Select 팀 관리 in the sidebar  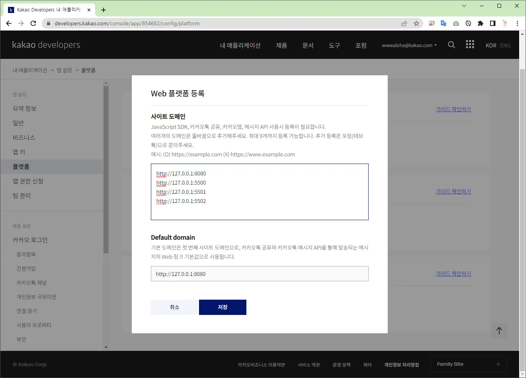(21, 196)
